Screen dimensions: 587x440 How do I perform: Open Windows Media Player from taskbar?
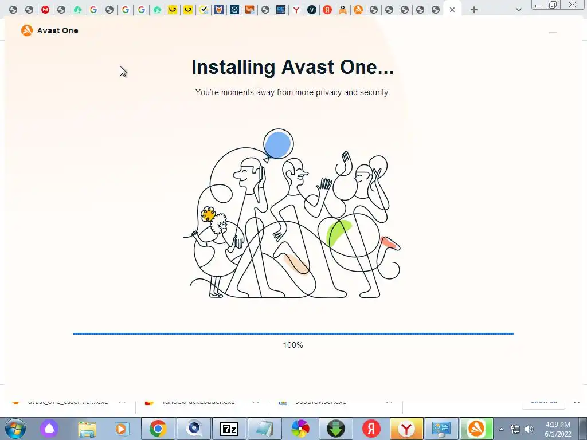[122, 429]
